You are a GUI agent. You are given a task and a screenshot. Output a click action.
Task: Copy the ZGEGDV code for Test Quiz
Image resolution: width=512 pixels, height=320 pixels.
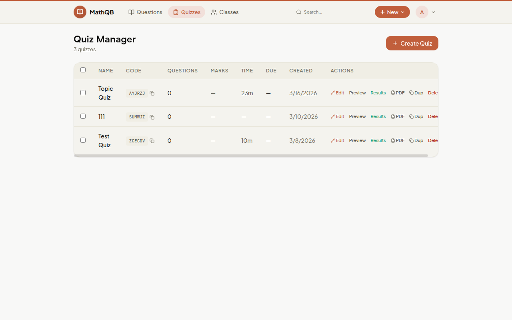(152, 141)
